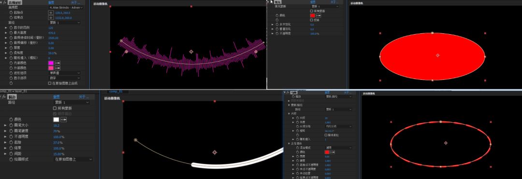This screenshot has height=179, width=522.
Task: Open the magenta 内部颜色 swatch
Action: 51,63
